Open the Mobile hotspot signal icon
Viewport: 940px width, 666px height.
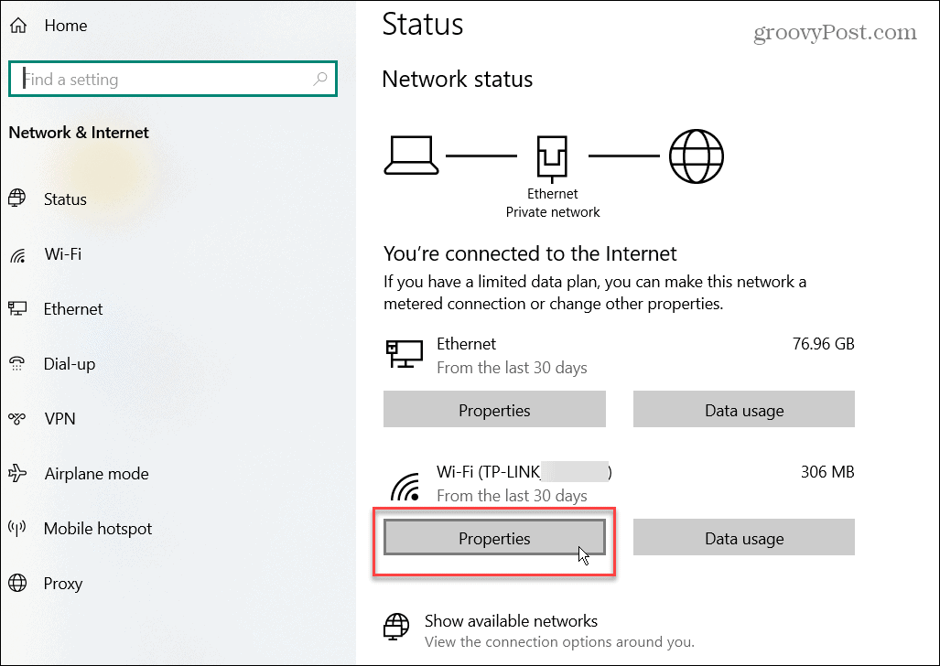coord(18,528)
